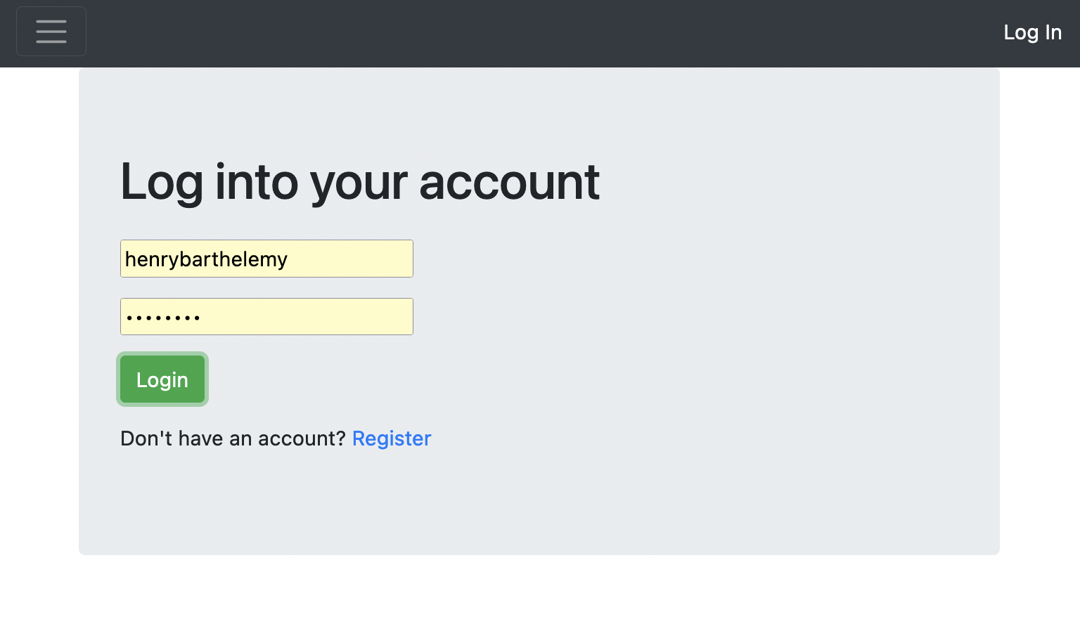Image resolution: width=1080 pixels, height=638 pixels.
Task: Submit credentials with the Login button
Action: point(162,379)
